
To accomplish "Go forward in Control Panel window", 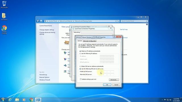I will coord(41,21).
